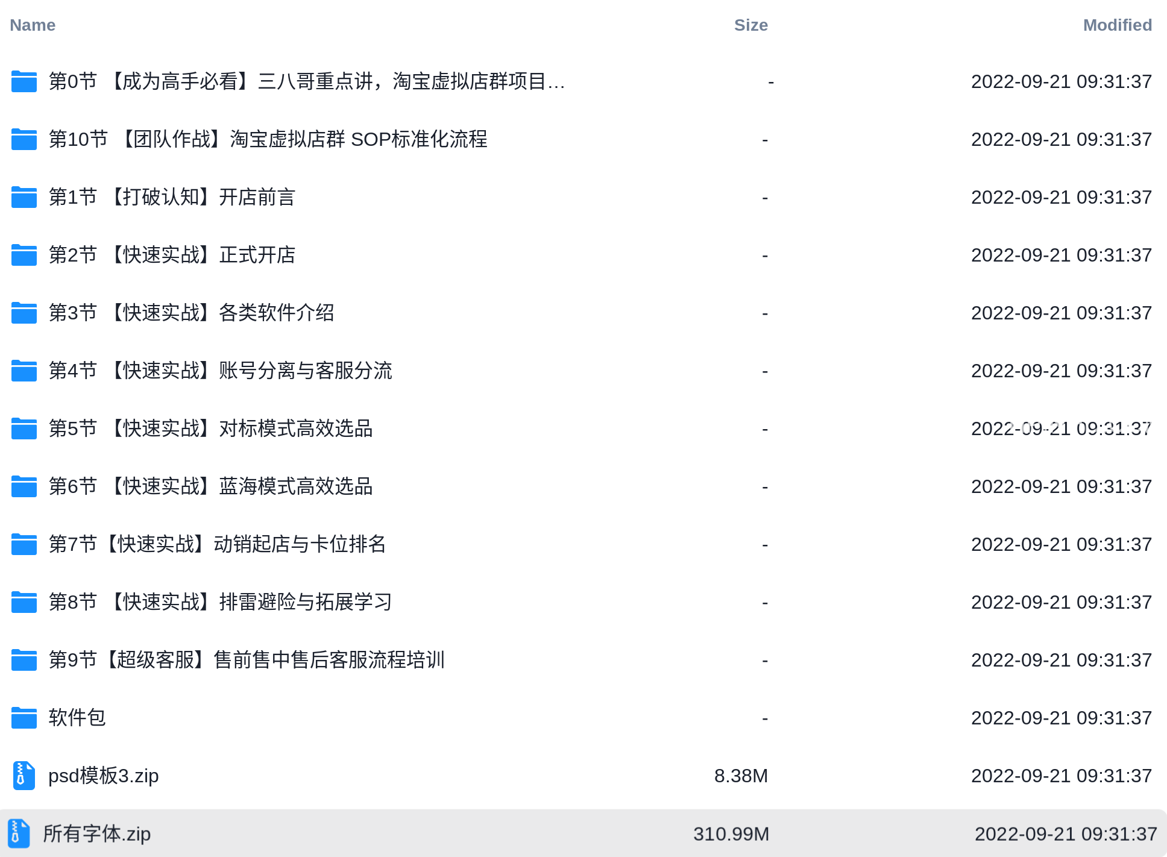Click the folder icon for 第10节
1167x857 pixels.
tap(24, 139)
